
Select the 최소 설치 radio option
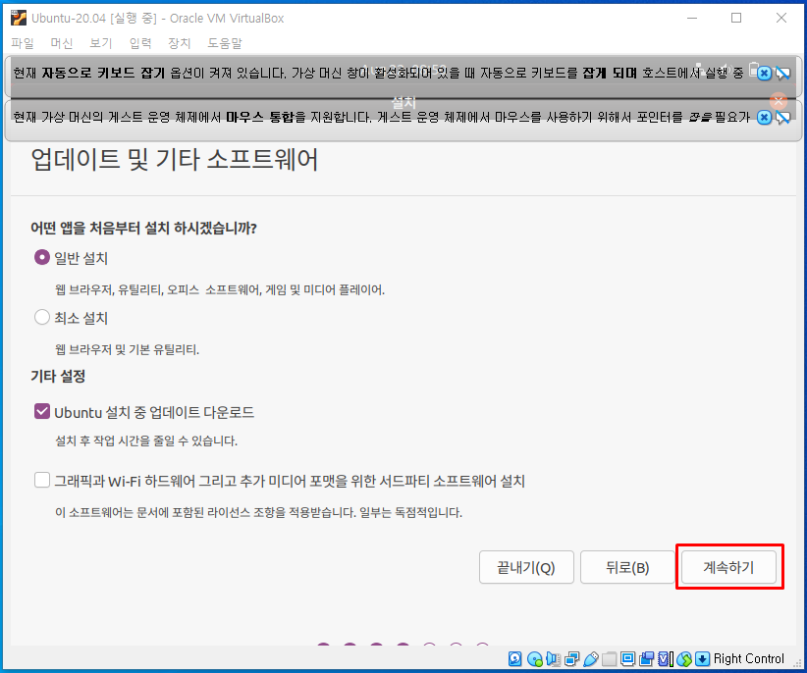point(41,317)
